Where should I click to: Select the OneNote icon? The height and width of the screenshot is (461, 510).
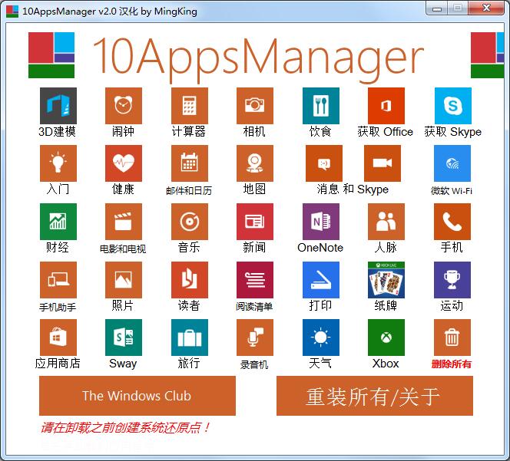pyautogui.click(x=321, y=222)
